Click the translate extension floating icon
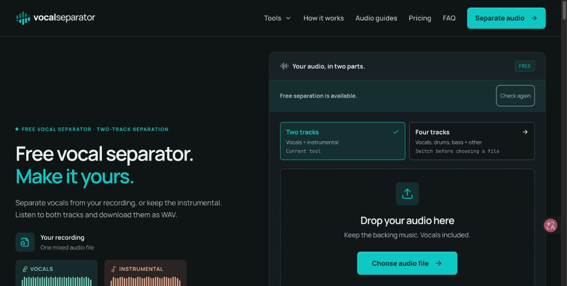The image size is (567, 286). click(550, 226)
